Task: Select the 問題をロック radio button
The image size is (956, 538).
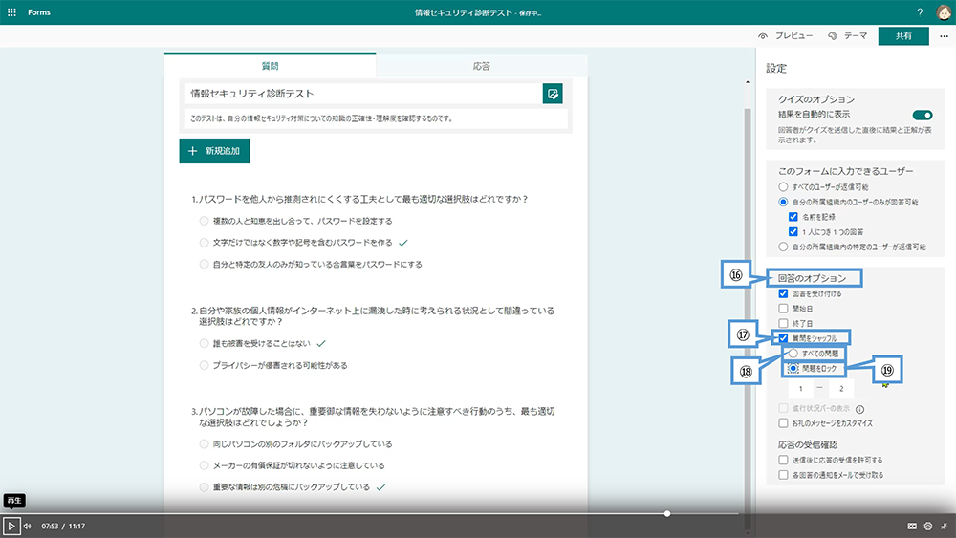Action: [793, 368]
